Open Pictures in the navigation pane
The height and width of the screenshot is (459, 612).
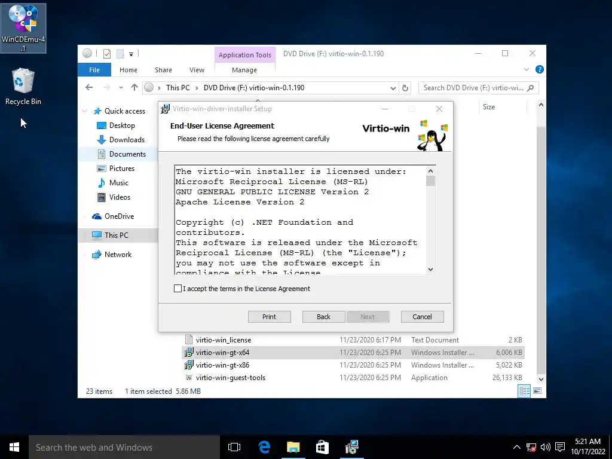(115, 169)
